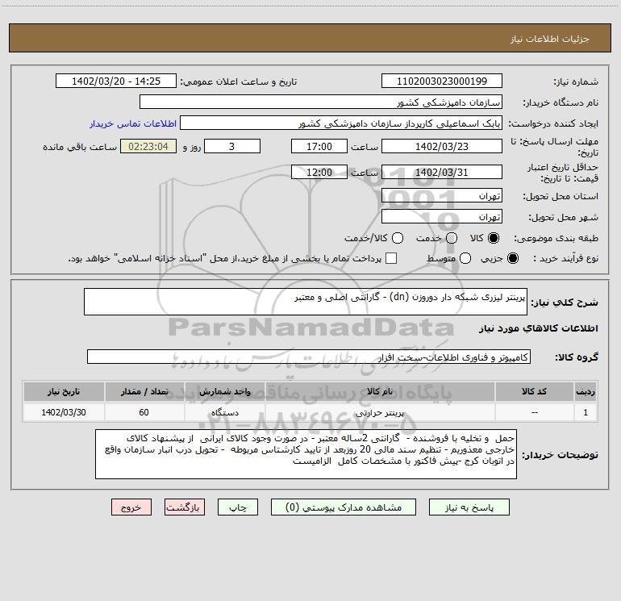This screenshot has width=621, height=601.
Task: Click the کد کالا column header
Action: tap(534, 391)
